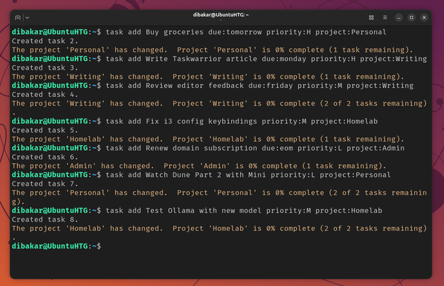This screenshot has height=286, width=444.
Task: Expand the new tab dropdown arrow
Action: click(27, 18)
